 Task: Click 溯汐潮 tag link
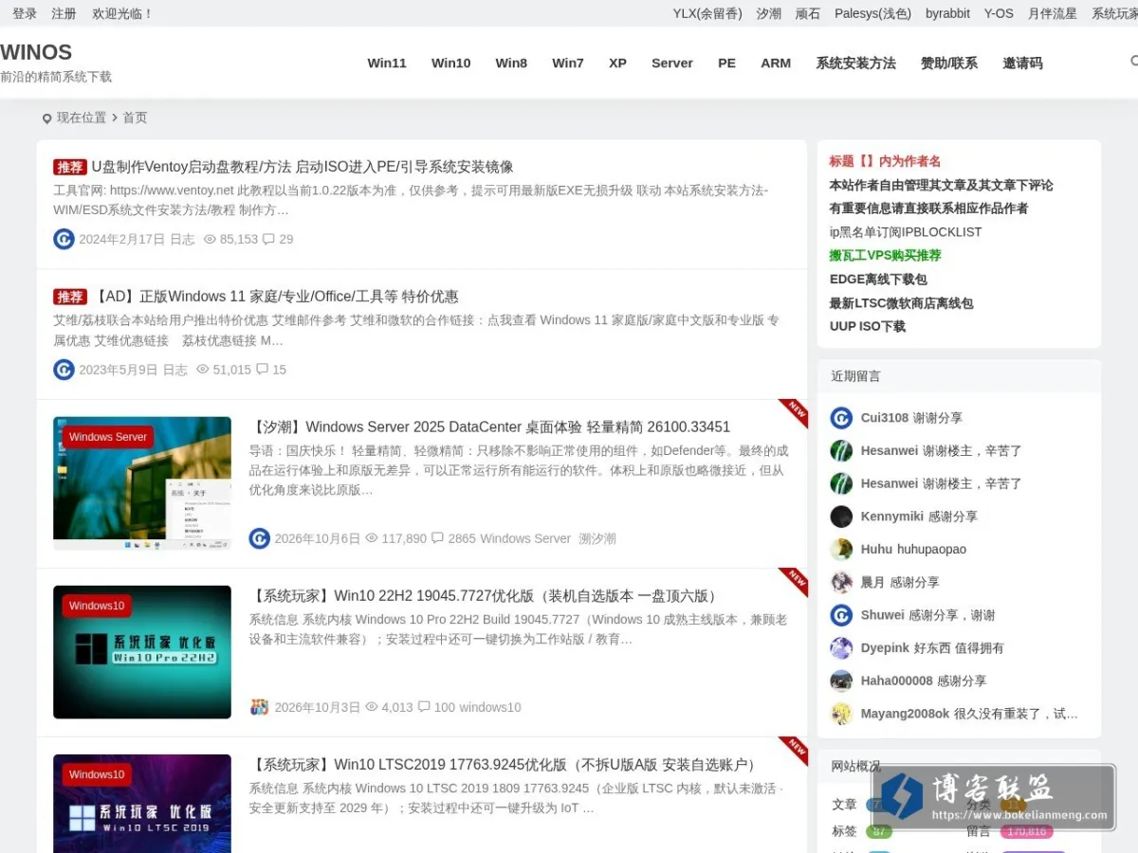click(597, 538)
